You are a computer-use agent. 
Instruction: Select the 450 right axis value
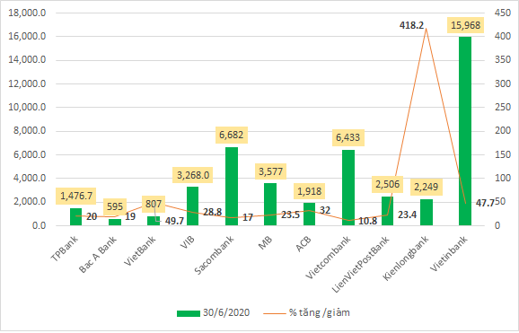point(503,13)
